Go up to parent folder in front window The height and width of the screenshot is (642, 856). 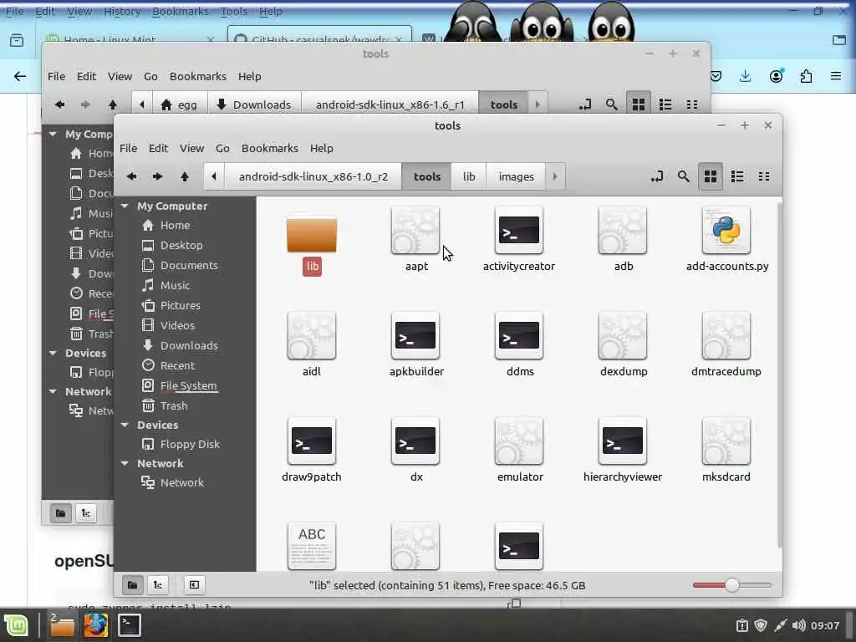(185, 176)
